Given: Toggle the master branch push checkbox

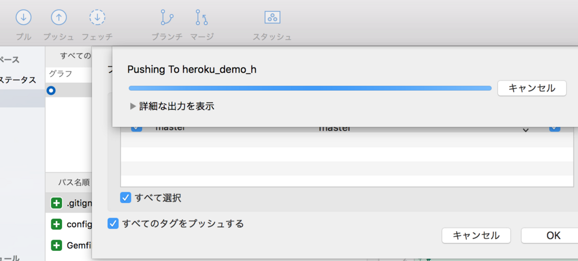Looking at the screenshot, I should [137, 128].
